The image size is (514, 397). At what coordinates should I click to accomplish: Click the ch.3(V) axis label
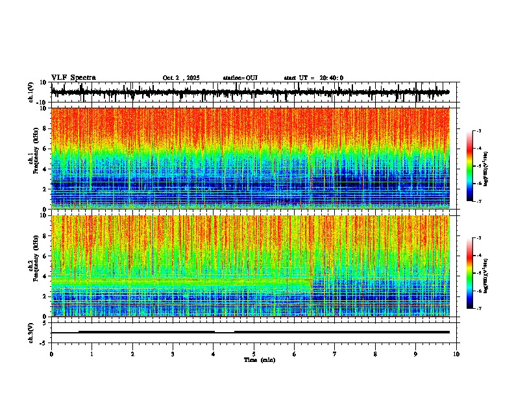coord(31,333)
